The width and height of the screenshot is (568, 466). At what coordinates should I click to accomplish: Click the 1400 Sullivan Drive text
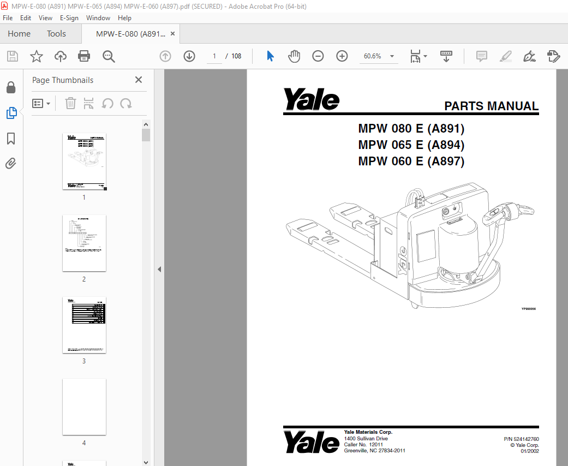(x=366, y=439)
